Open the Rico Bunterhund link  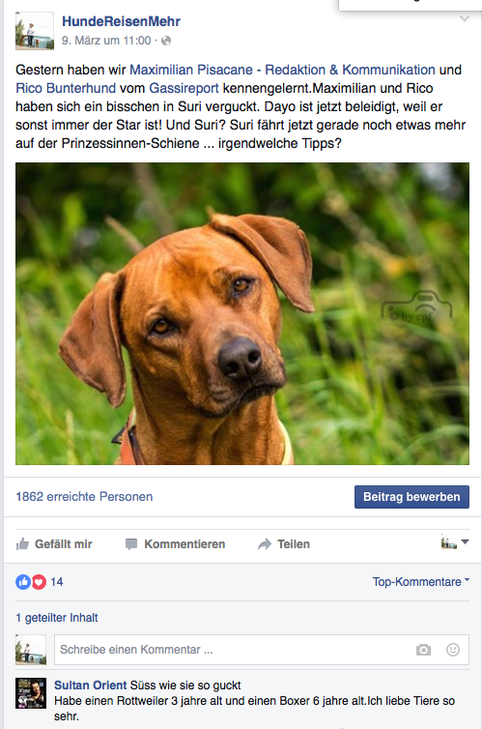[66, 88]
